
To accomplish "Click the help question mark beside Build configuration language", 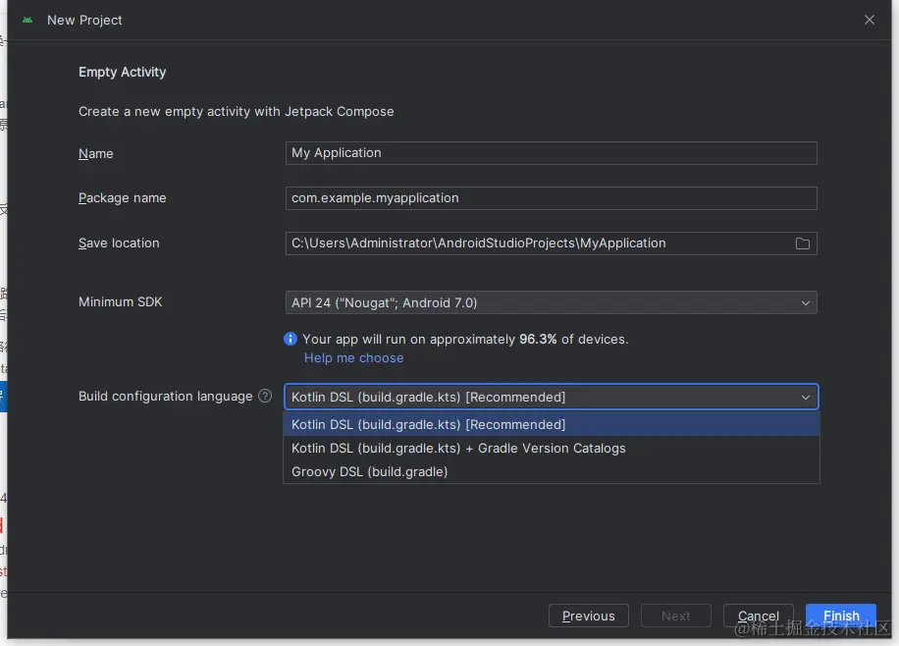I will [x=265, y=397].
